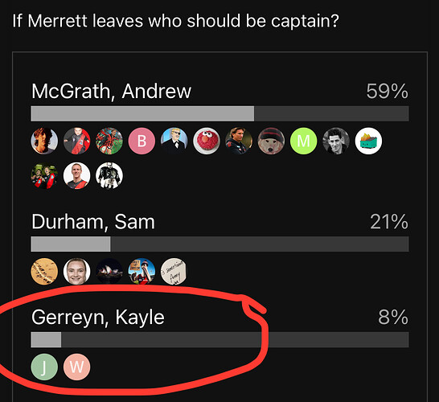Click Gerreyn's 8% result bar
The height and width of the screenshot is (402, 439).
219,340
